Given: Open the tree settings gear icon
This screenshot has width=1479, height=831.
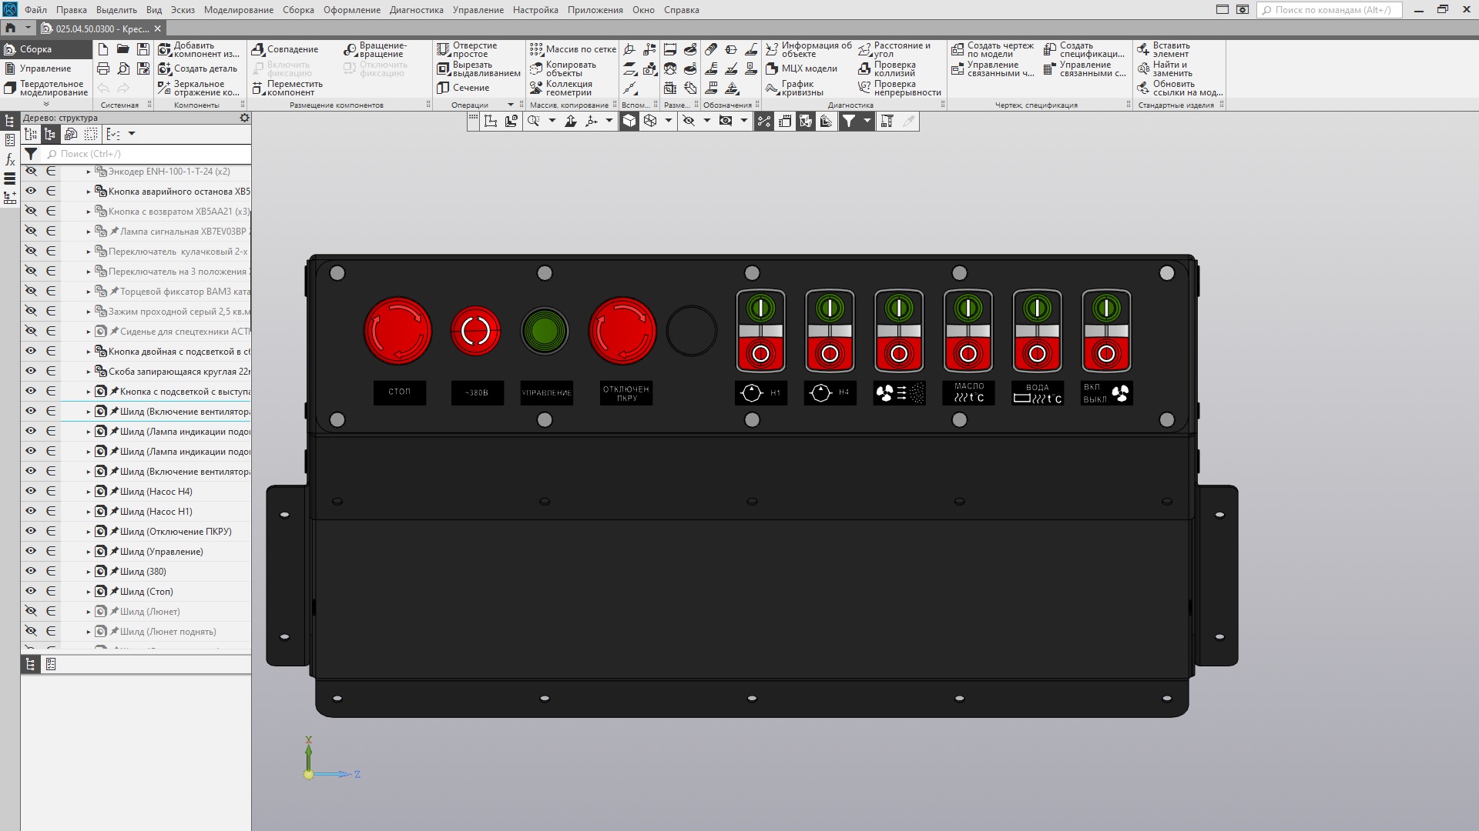Looking at the screenshot, I should [244, 118].
